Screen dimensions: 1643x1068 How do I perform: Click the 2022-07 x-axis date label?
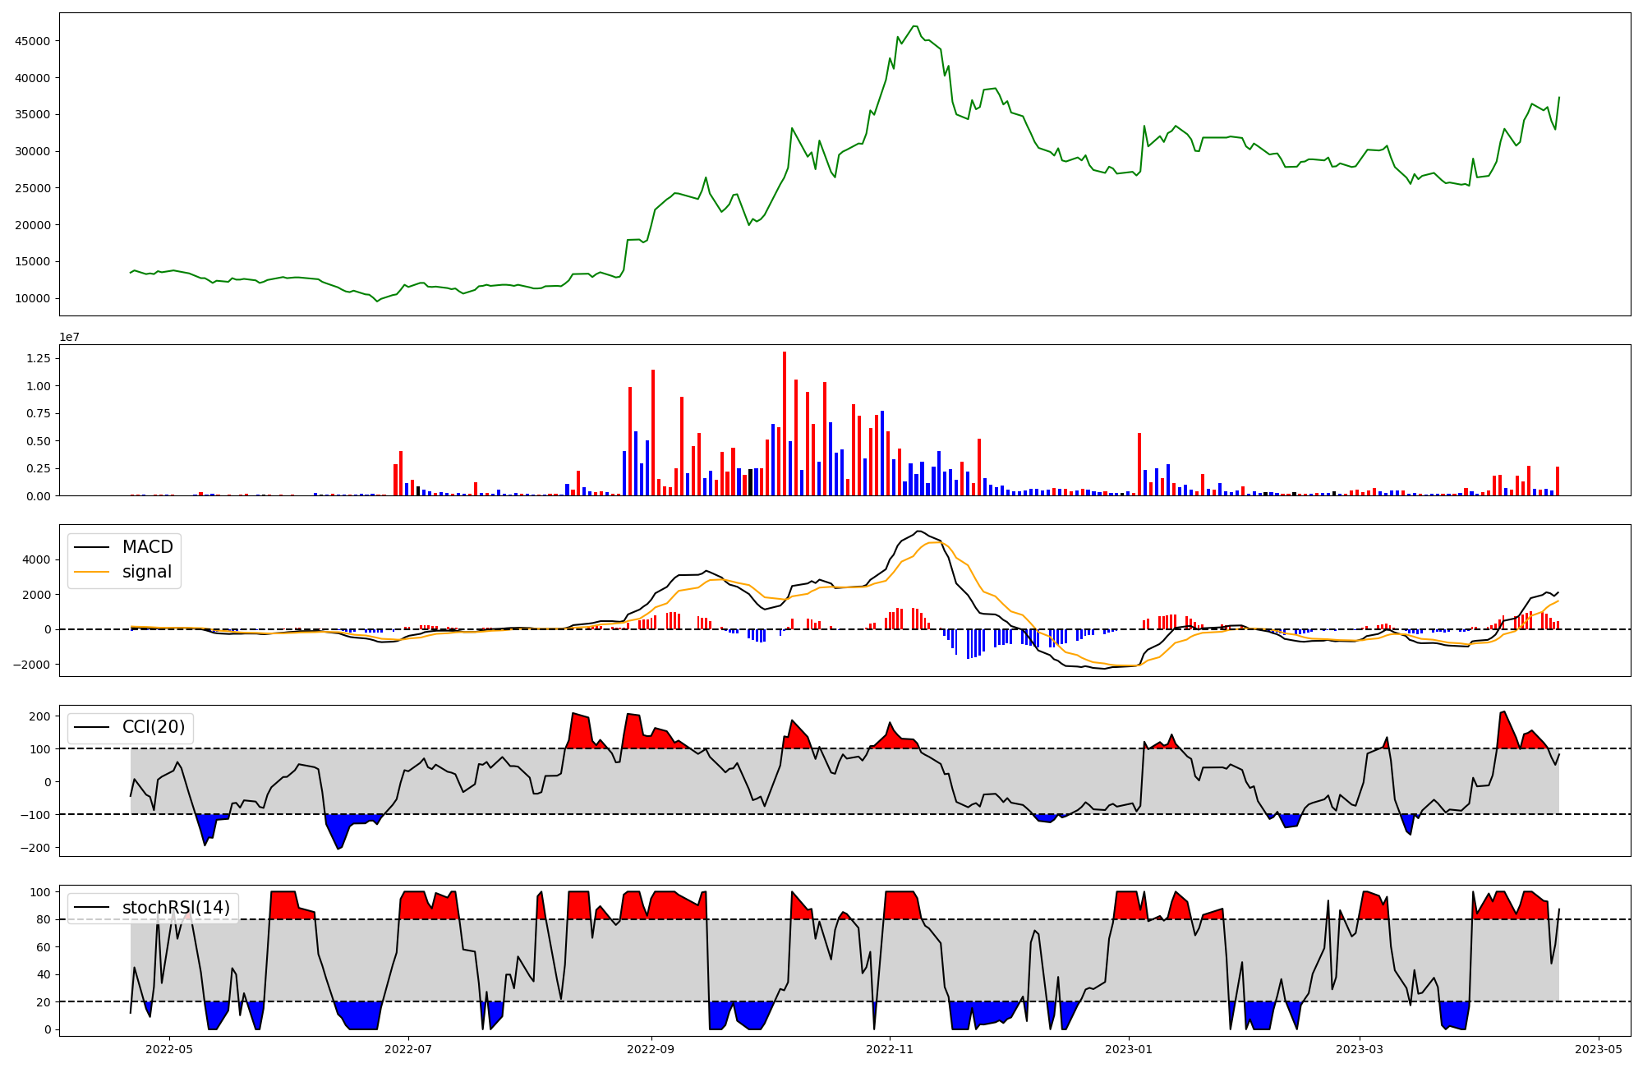(408, 1049)
